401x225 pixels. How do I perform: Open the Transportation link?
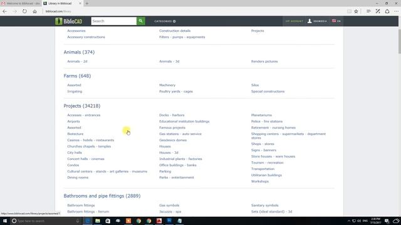point(263,169)
